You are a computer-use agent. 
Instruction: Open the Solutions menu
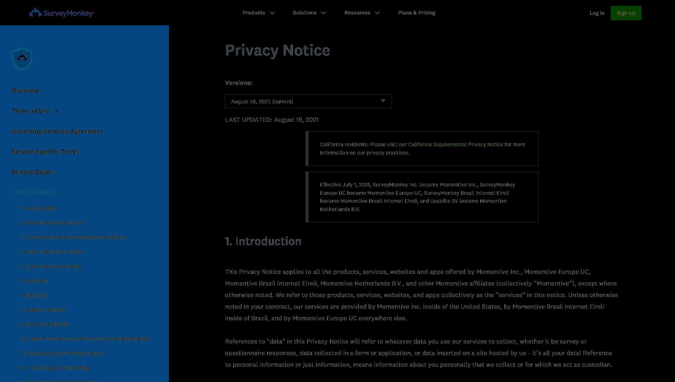(x=305, y=13)
